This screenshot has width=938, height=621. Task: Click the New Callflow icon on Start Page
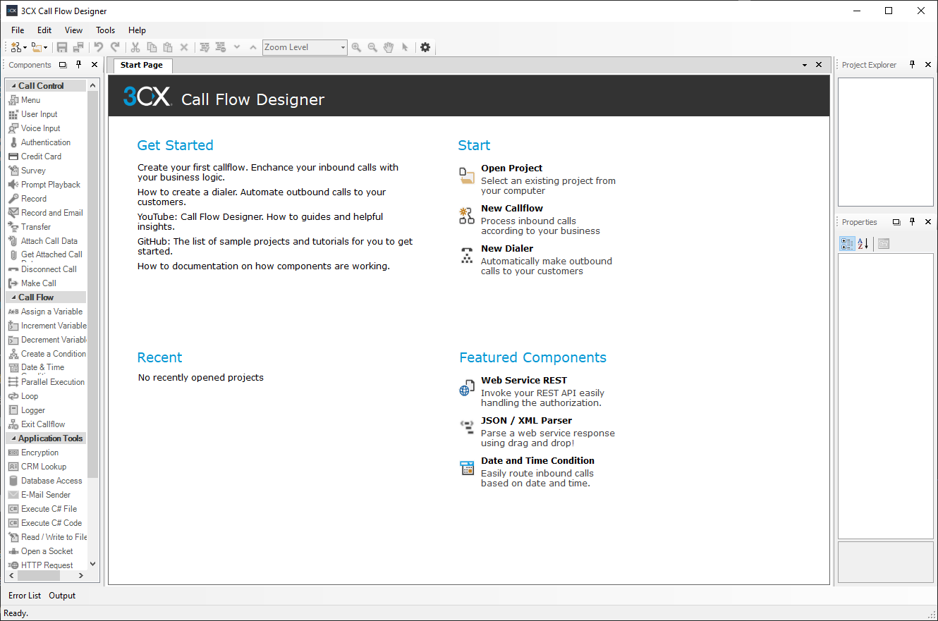click(467, 216)
